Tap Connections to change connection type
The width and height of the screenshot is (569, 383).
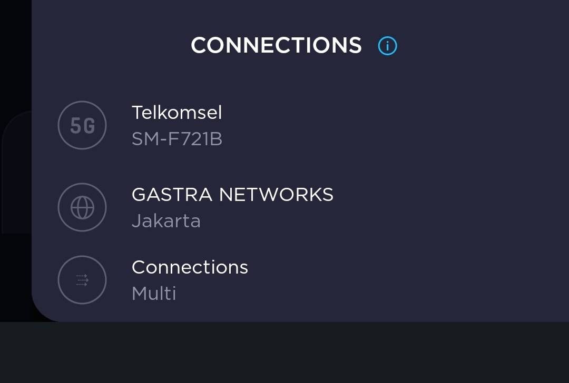pos(190,267)
